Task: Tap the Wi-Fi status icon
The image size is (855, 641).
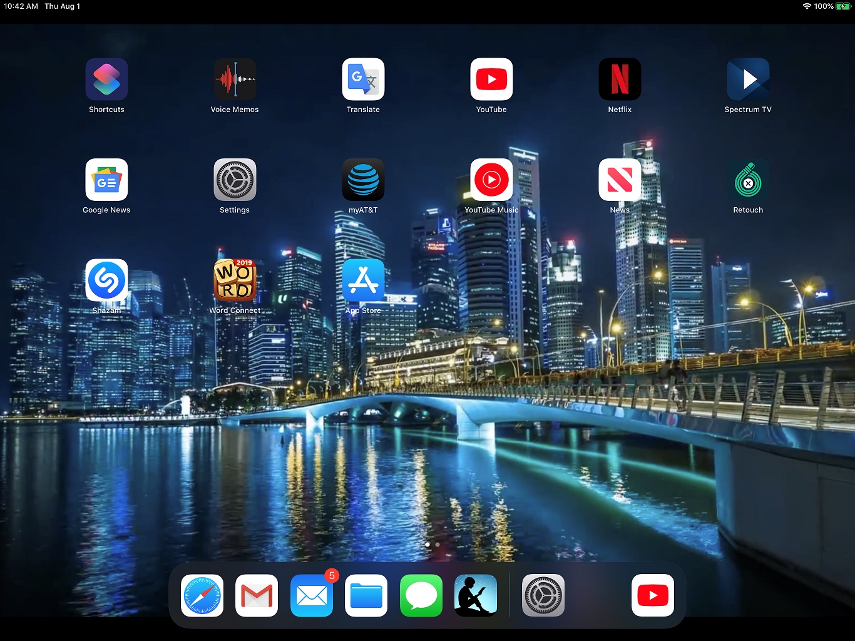Action: tap(807, 6)
